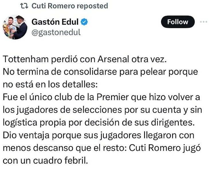This screenshot has height=169, width=209.
Task: Open the three-dot more options menu
Action: [203, 22]
